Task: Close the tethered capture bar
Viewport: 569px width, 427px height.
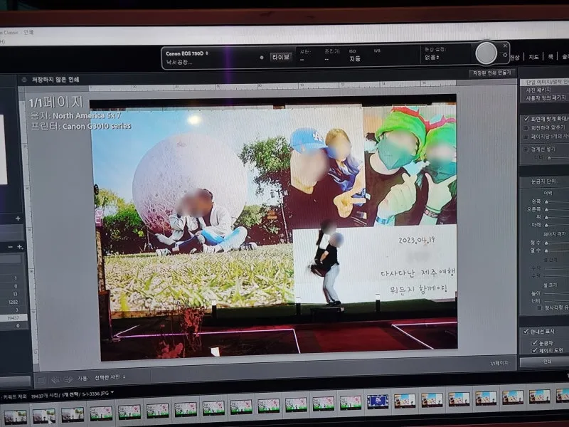Action: coord(505,45)
